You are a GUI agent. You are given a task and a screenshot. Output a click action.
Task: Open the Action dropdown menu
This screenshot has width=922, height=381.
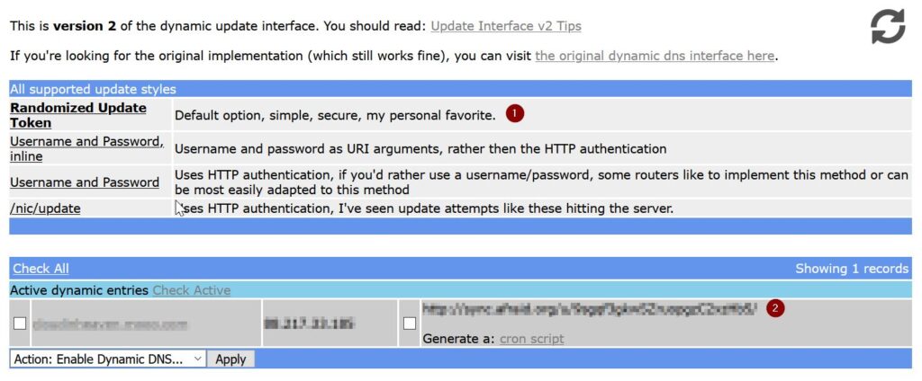(108, 359)
